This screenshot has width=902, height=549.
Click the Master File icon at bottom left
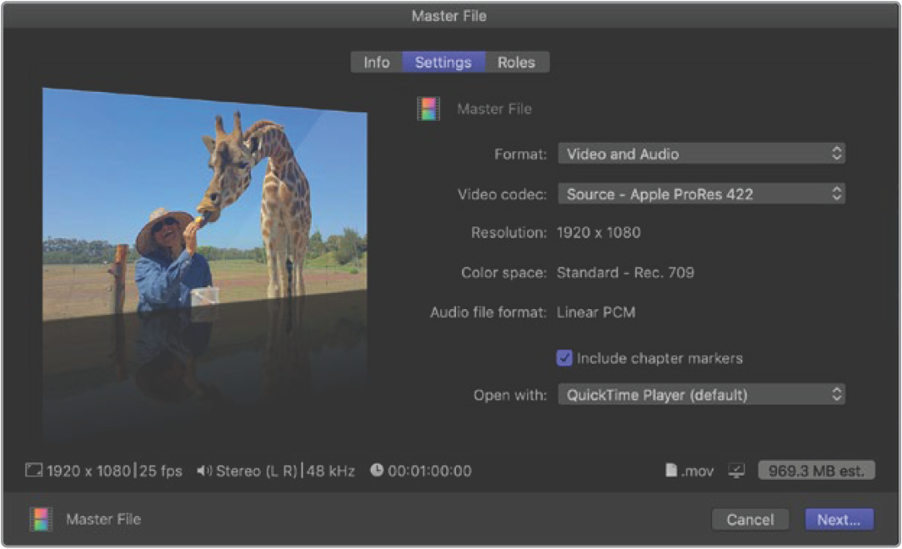[41, 519]
